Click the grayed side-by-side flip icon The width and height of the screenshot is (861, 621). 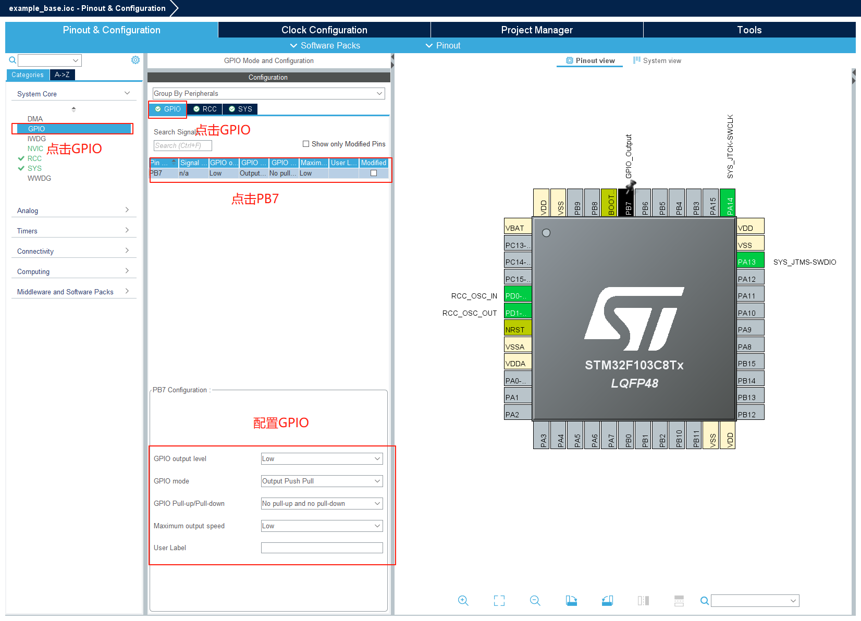[x=643, y=601]
